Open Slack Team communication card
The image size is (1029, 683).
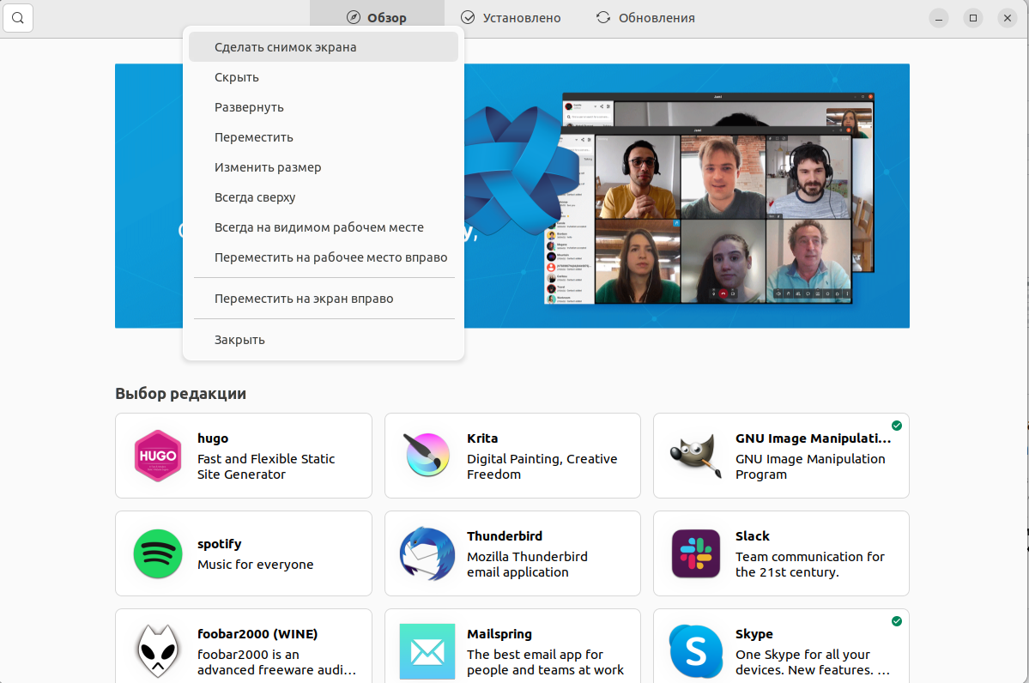pos(781,553)
